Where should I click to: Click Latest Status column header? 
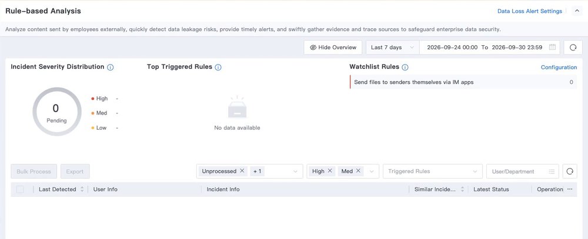pyautogui.click(x=491, y=190)
